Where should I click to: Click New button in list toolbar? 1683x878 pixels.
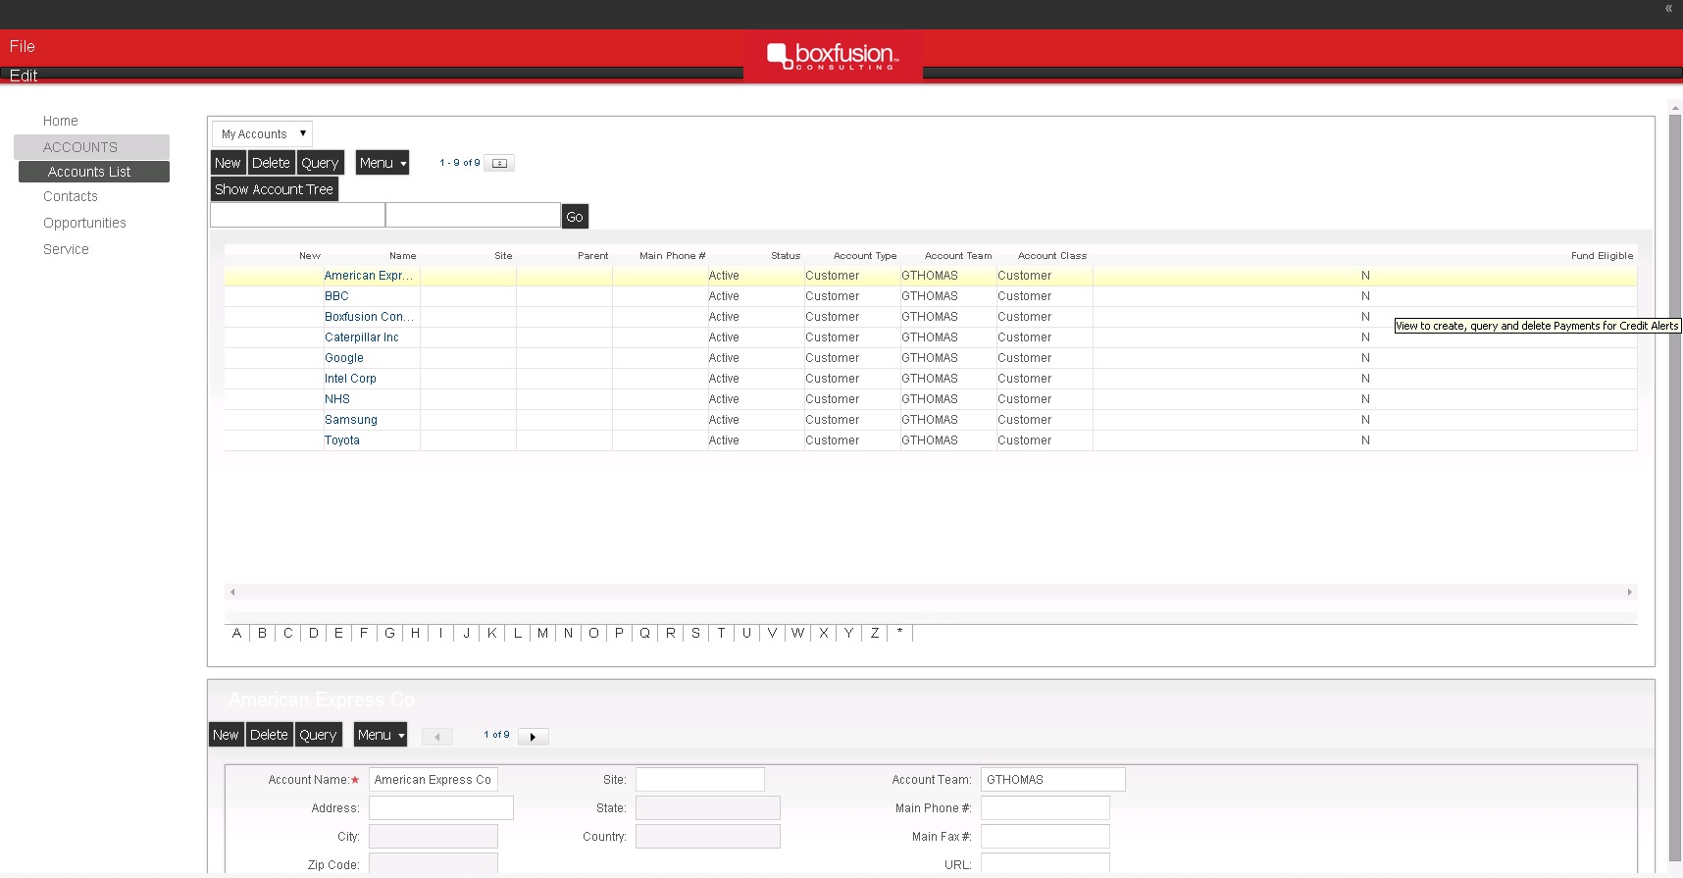(228, 163)
